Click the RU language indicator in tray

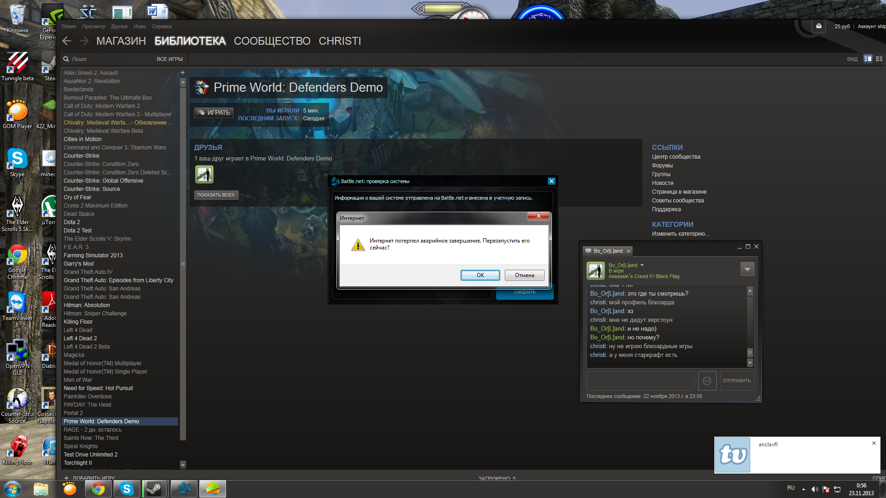tap(791, 488)
